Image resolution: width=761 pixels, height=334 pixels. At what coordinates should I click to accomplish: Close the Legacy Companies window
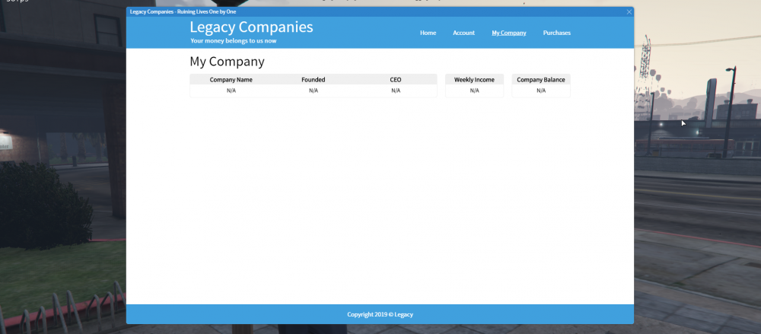click(x=629, y=11)
